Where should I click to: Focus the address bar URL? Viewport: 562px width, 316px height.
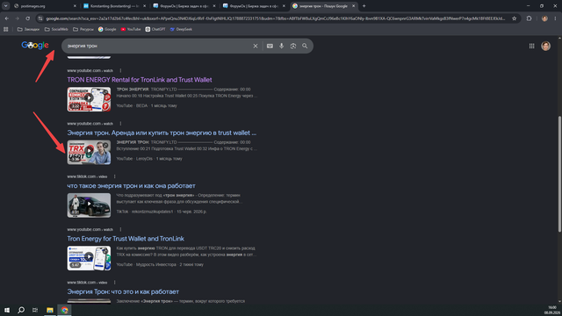(275, 18)
